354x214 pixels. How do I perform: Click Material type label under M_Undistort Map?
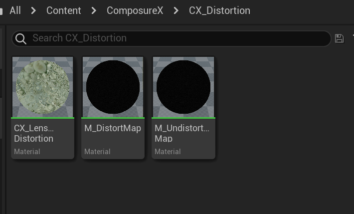click(168, 152)
